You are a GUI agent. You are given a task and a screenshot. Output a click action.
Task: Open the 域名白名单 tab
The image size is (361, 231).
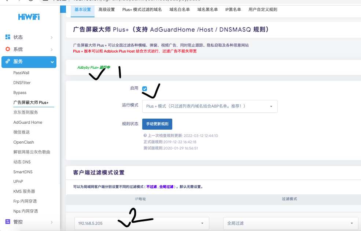tap(180, 10)
